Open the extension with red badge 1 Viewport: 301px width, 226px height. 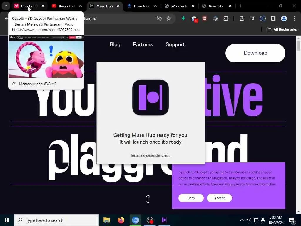pos(194,19)
